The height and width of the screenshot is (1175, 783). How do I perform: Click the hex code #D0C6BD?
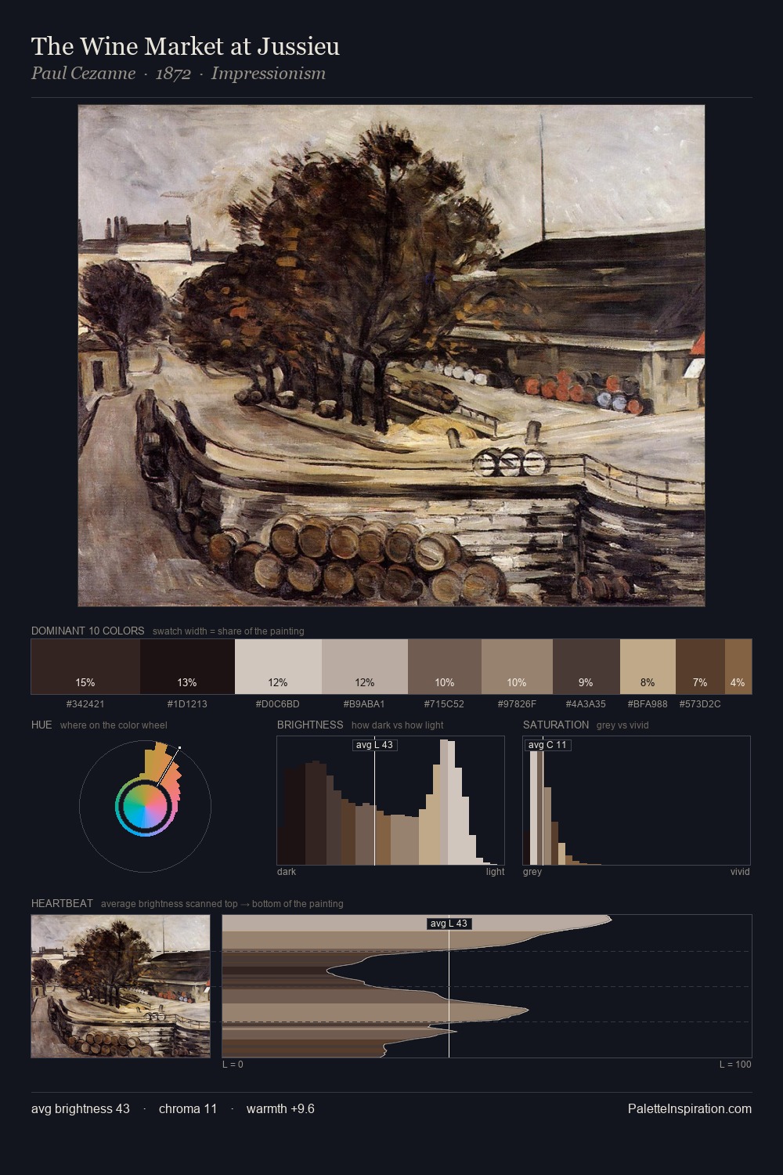(x=278, y=704)
